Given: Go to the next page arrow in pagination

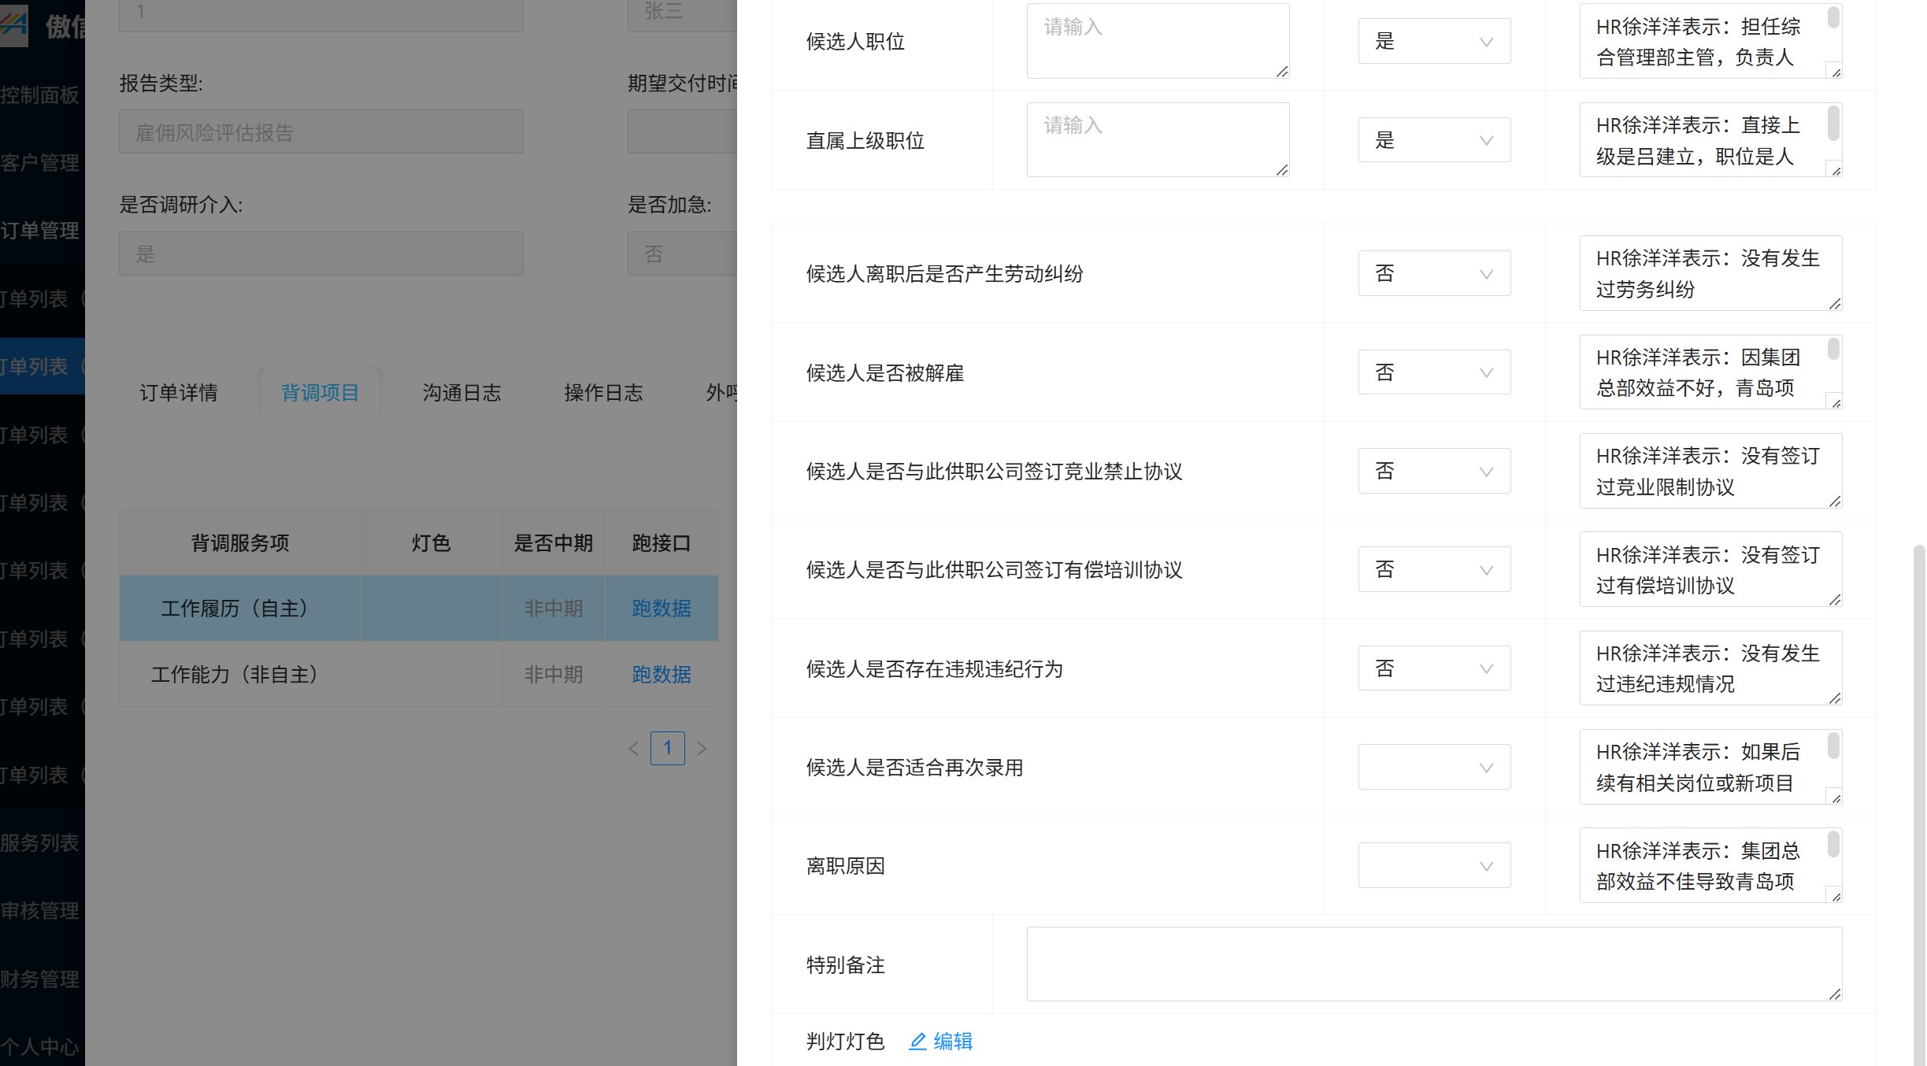Looking at the screenshot, I should tap(702, 748).
